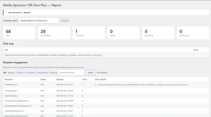Focus the Search by email field
The image size is (211, 117).
[x=71, y=72]
